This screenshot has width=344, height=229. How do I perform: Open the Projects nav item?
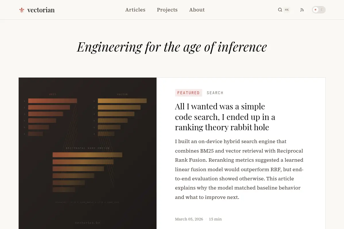[167, 10]
